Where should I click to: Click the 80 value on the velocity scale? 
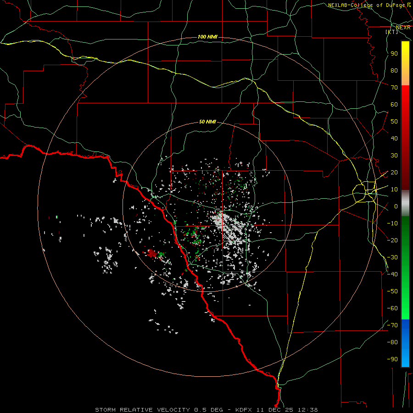pos(394,70)
